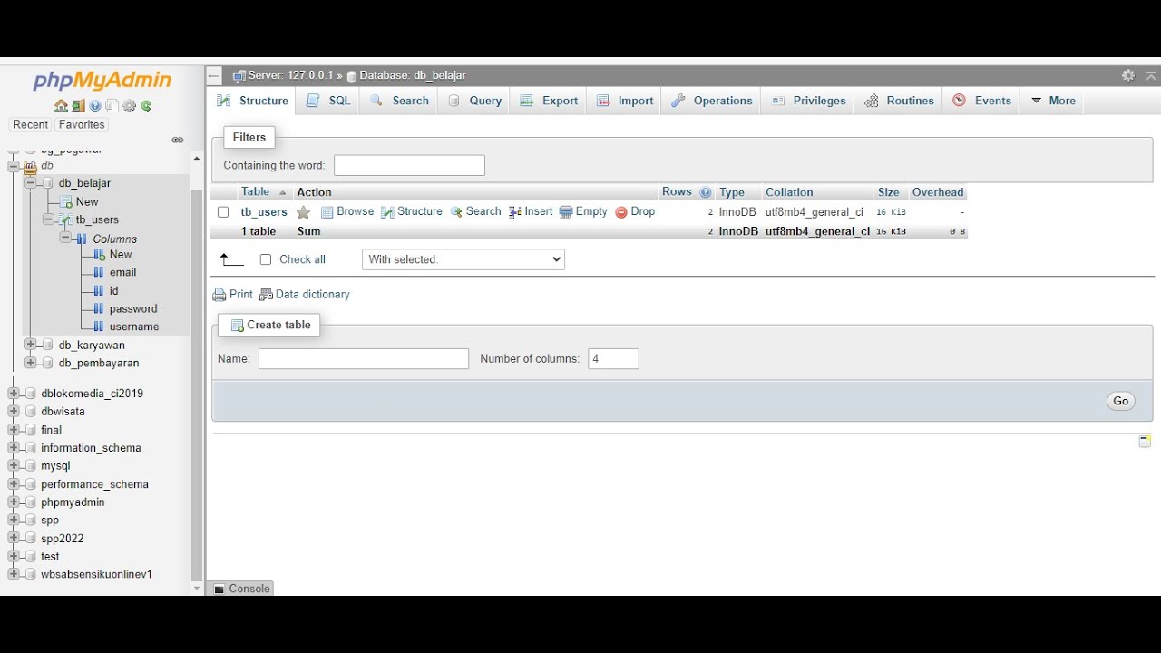Open the Export tab

point(549,101)
